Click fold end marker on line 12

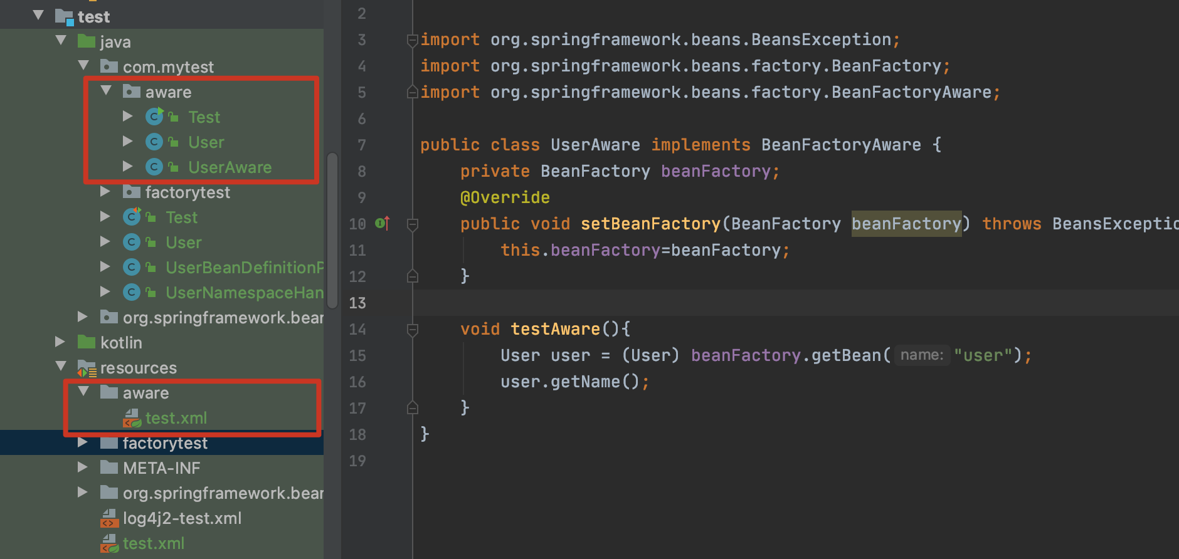click(413, 276)
